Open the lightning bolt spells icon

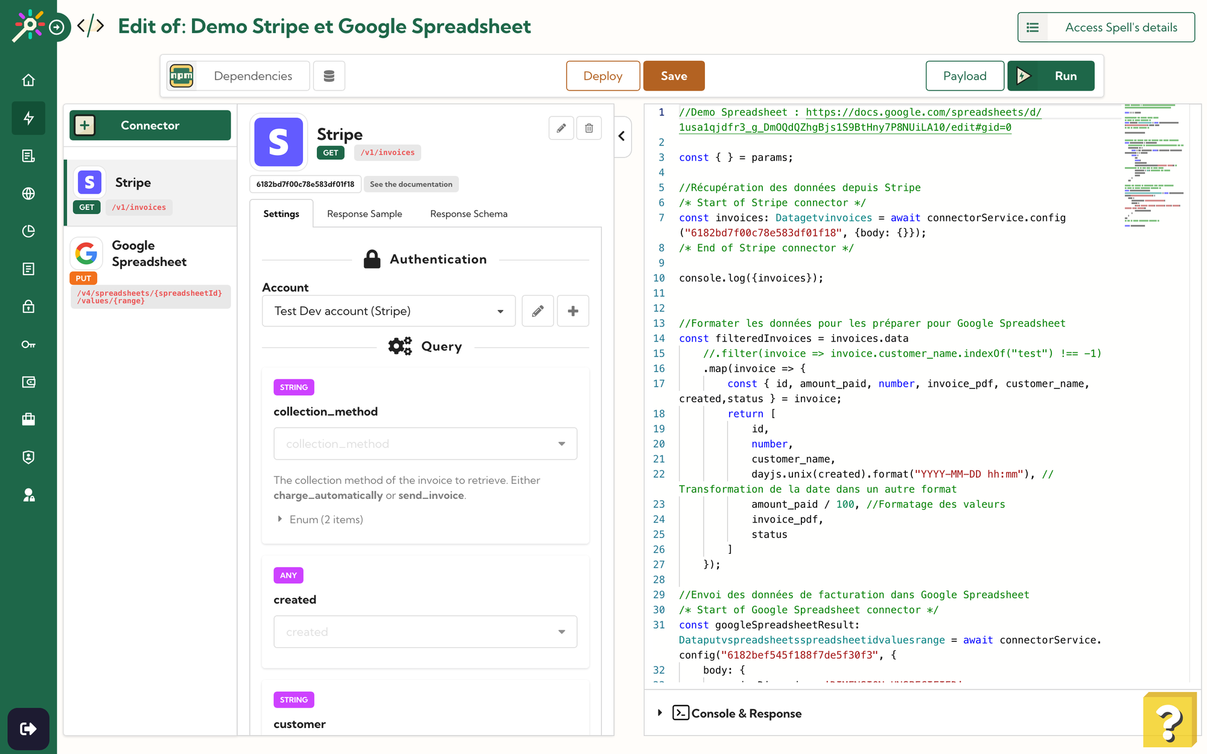point(28,118)
